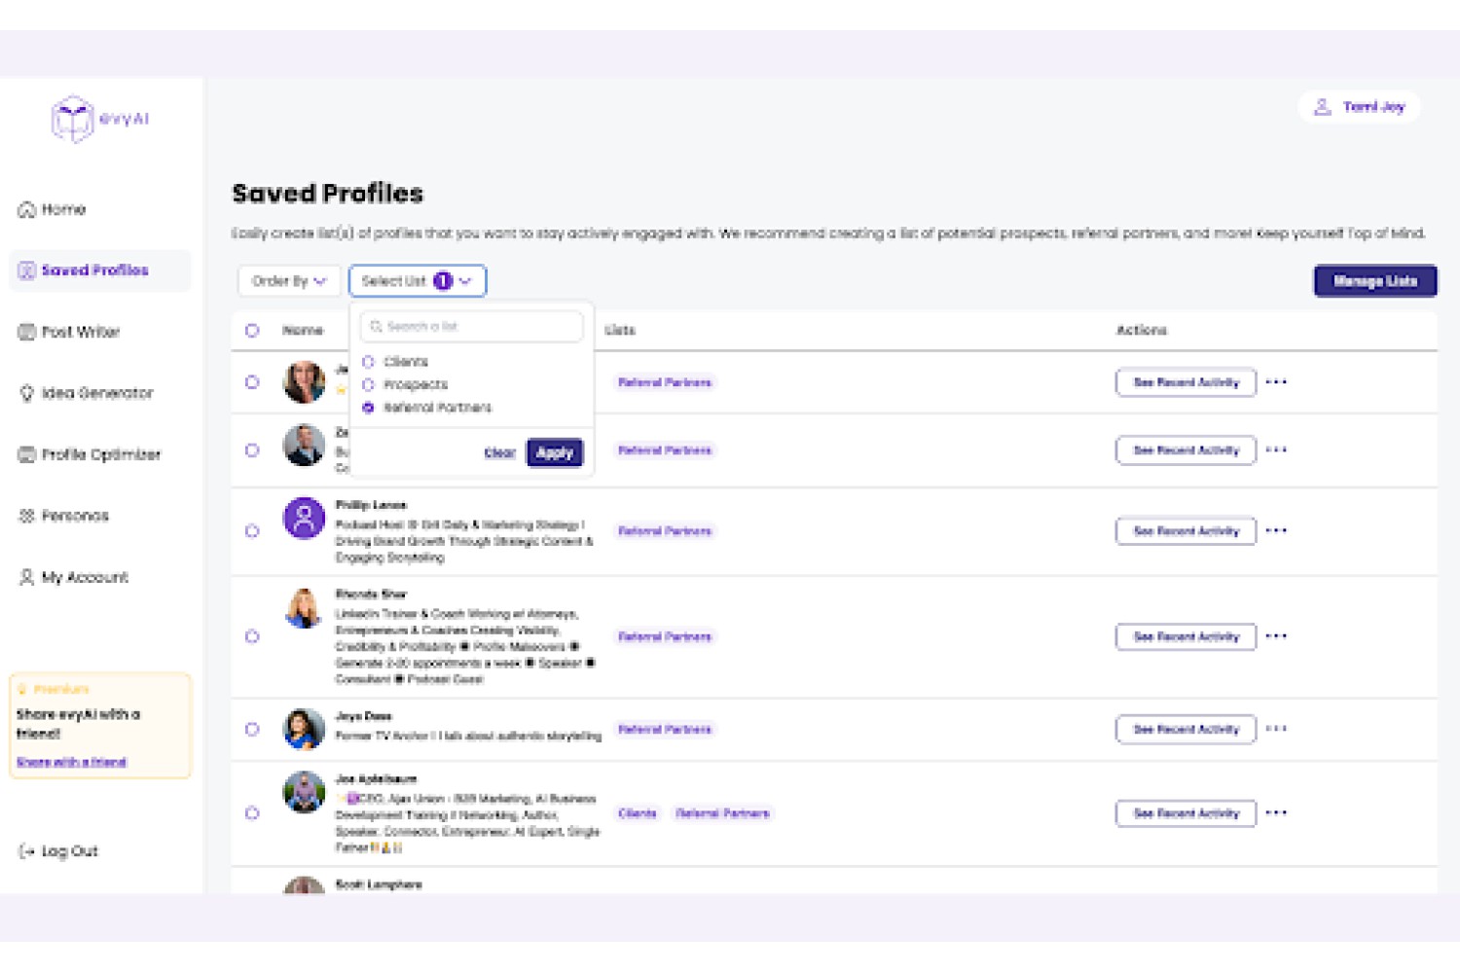Open the Home page icon in sidebar
Viewport: 1460px width, 973px height.
click(27, 209)
